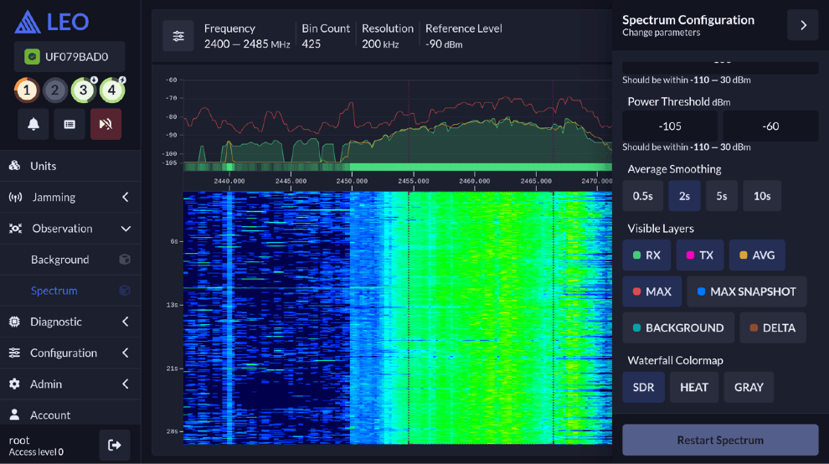Log out using the exit icon

click(x=115, y=445)
